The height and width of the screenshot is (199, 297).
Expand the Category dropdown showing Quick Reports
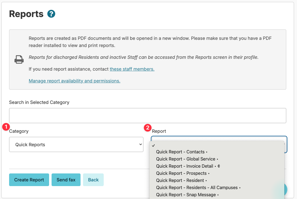click(x=76, y=144)
